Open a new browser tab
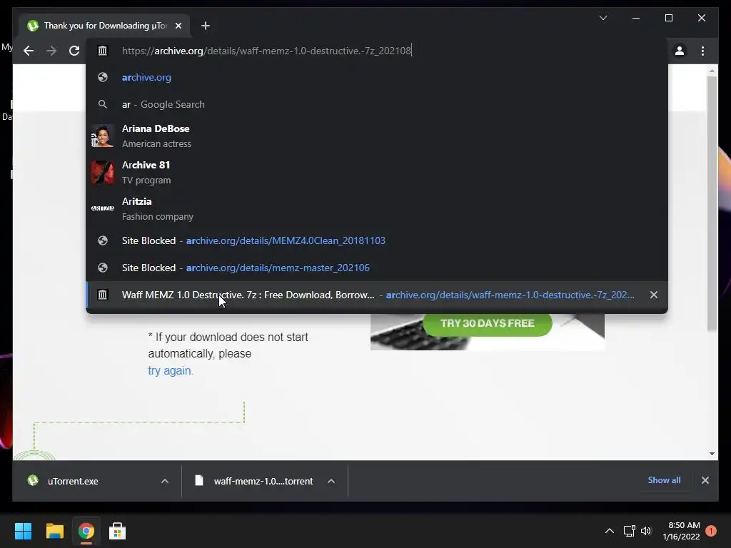Image resolution: width=731 pixels, height=548 pixels. coord(206,26)
